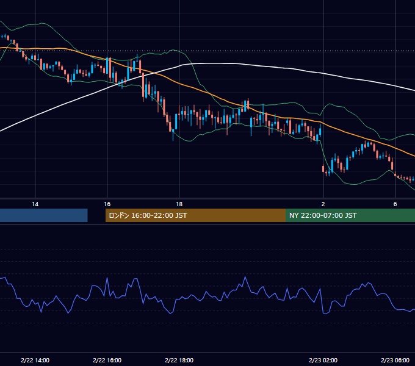This screenshot has height=366, width=415.
Task: Click the ロンドン 16:00-22:00 JST session bar
Action: tap(195, 215)
